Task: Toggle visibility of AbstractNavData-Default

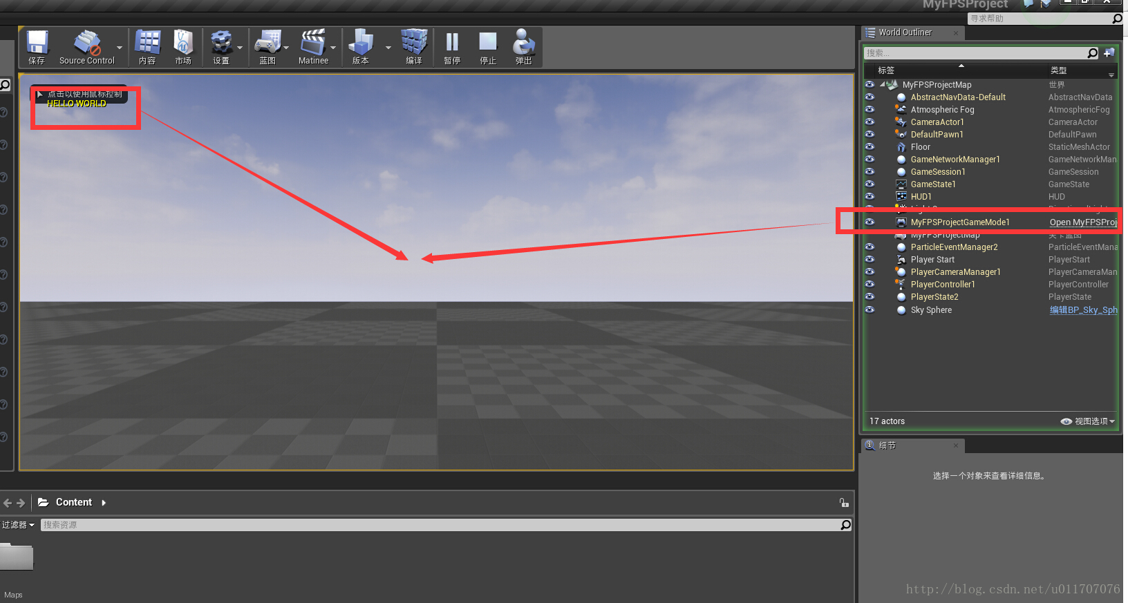Action: [869, 97]
